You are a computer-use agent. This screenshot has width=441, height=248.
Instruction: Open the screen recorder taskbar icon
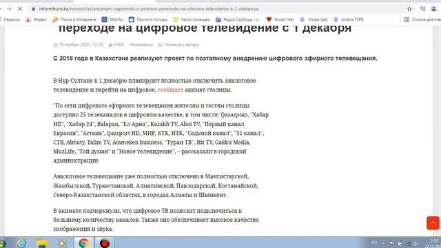(x=105, y=243)
